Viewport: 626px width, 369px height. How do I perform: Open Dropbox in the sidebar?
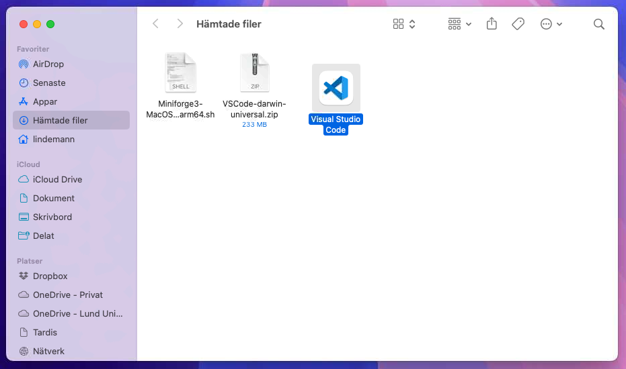(x=71, y=276)
